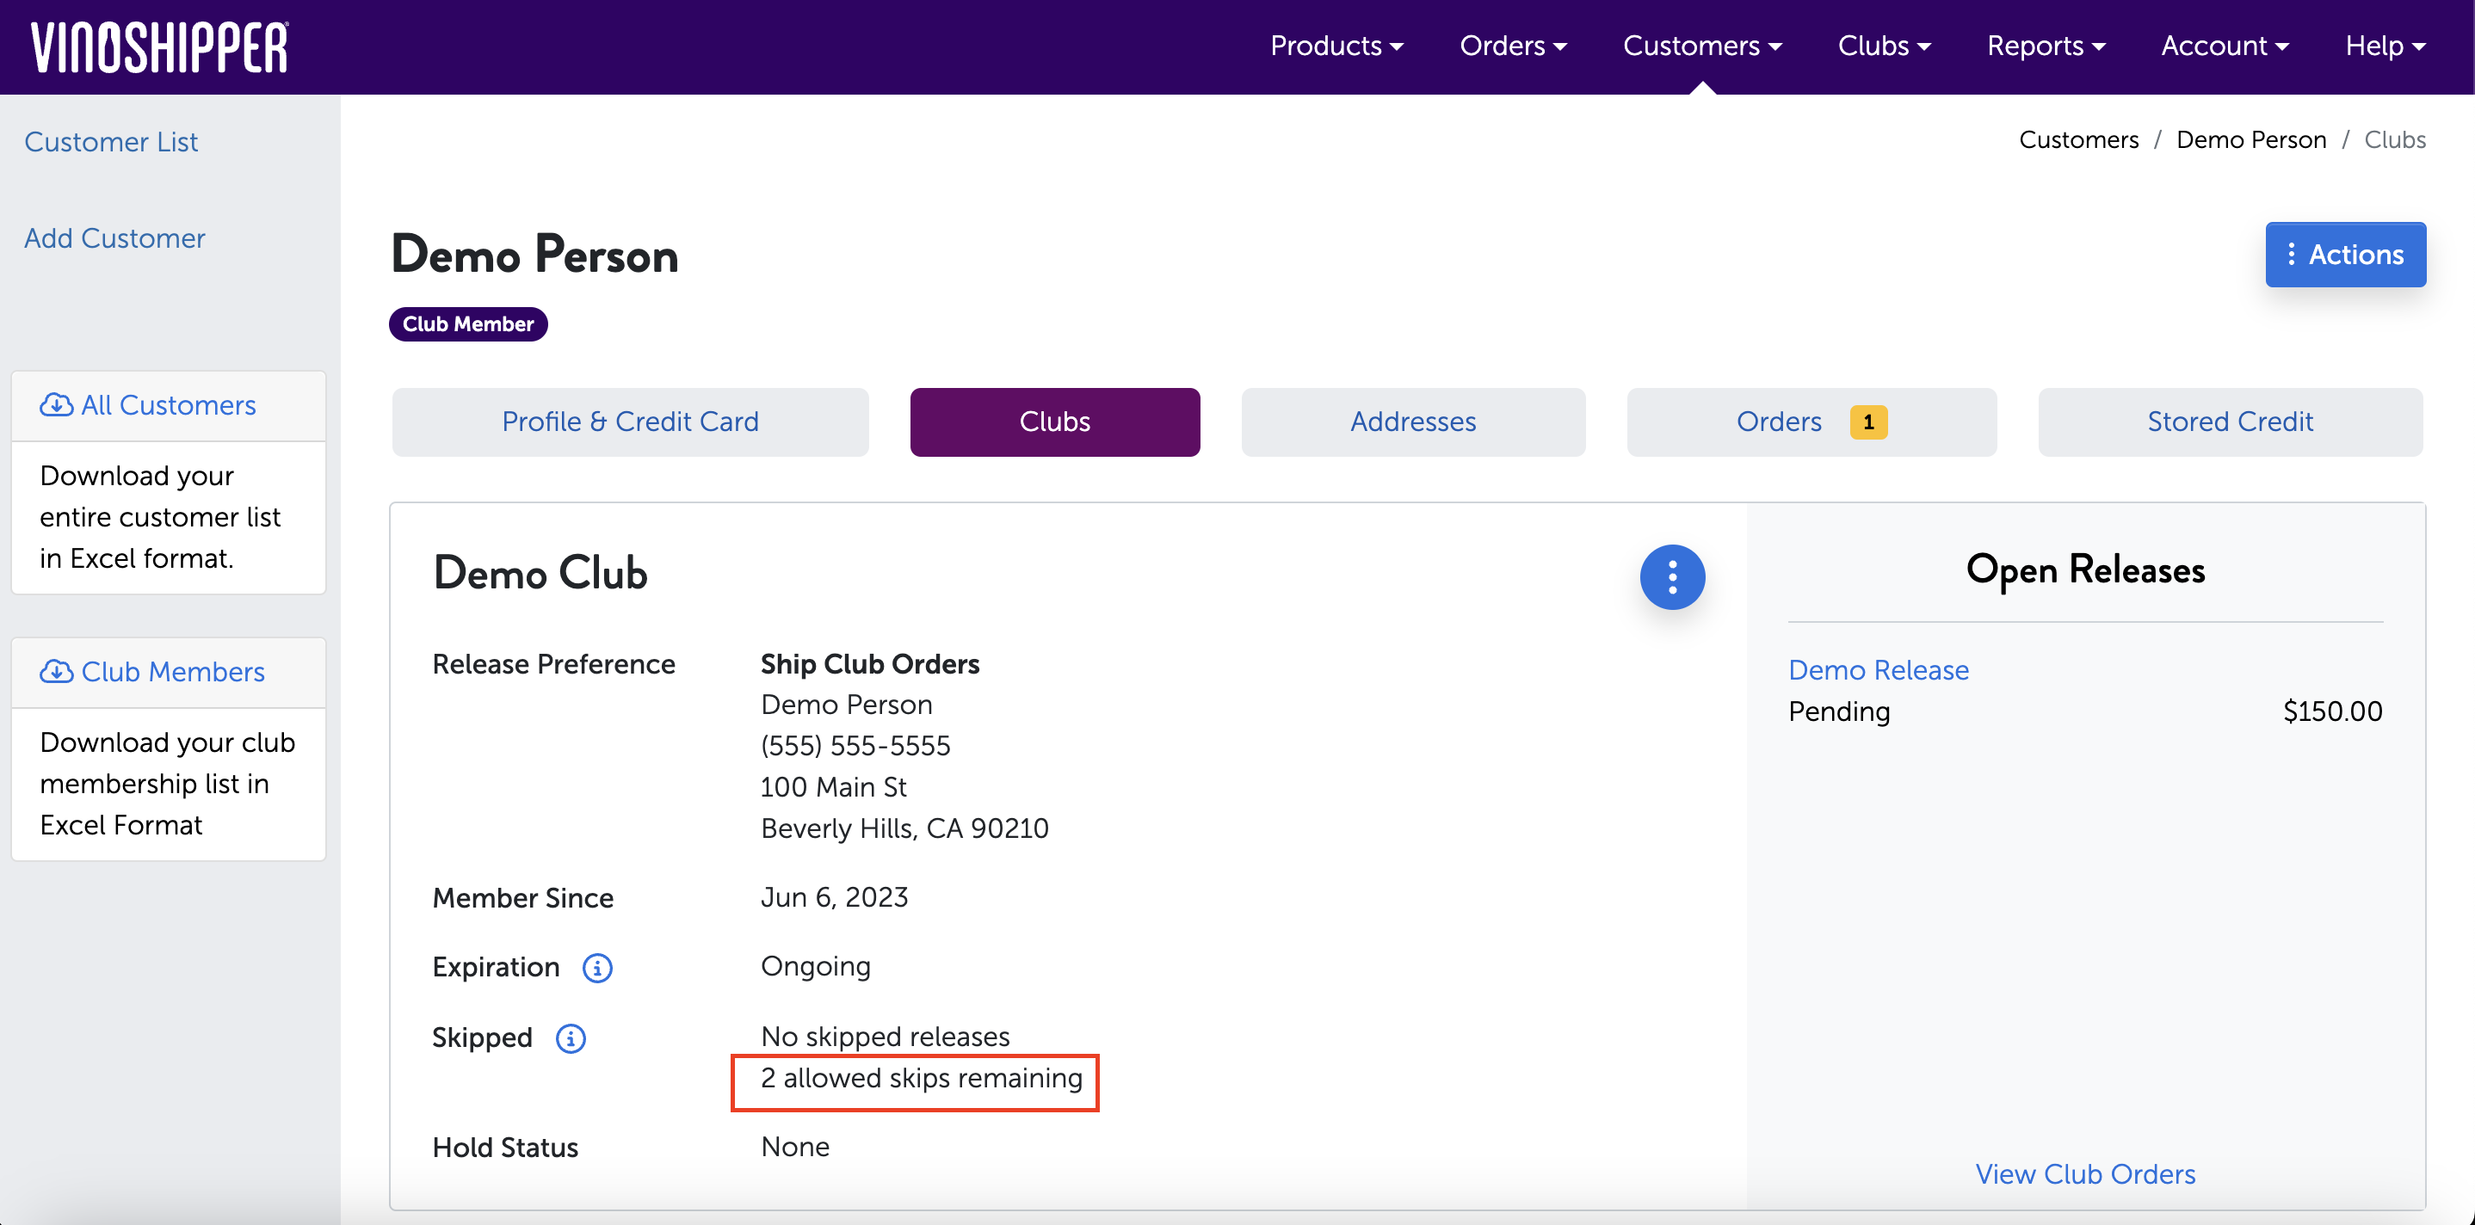This screenshot has height=1225, width=2475.
Task: Expand the Products dropdown menu
Action: 1336,46
